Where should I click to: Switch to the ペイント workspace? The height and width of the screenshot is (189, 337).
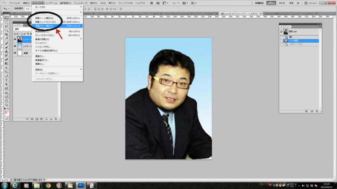pos(282,3)
